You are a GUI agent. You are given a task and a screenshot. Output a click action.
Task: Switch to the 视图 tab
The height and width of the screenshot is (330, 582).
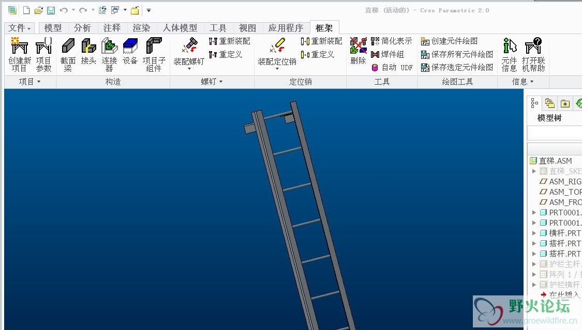[x=248, y=28]
